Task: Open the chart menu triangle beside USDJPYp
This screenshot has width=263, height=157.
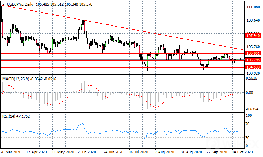Action: pyautogui.click(x=3, y=4)
